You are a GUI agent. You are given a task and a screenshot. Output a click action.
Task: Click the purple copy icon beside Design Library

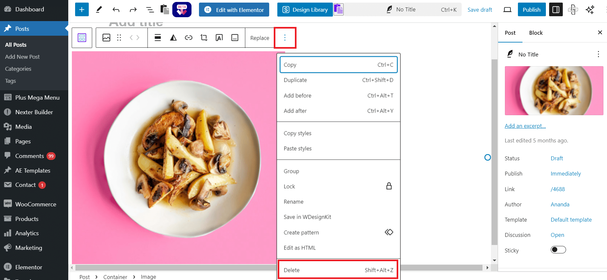point(338,9)
